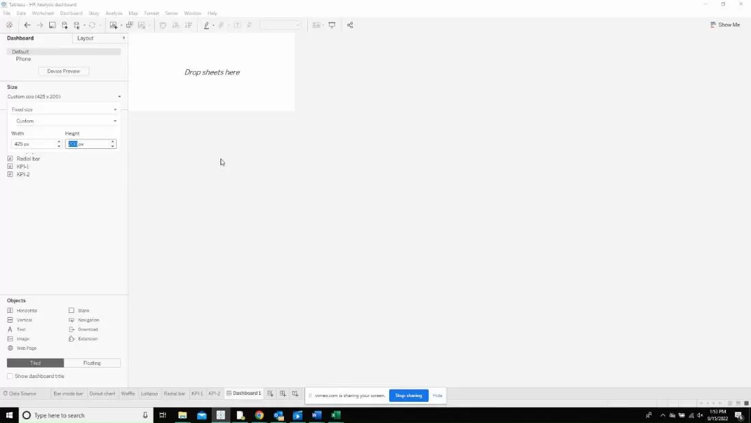Click the Stop sharing button
Image resolution: width=751 pixels, height=423 pixels.
(408, 396)
